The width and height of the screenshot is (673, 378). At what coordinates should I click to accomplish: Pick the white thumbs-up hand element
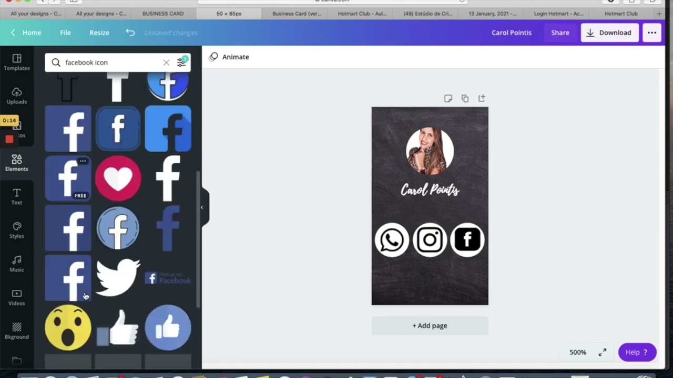click(x=118, y=328)
